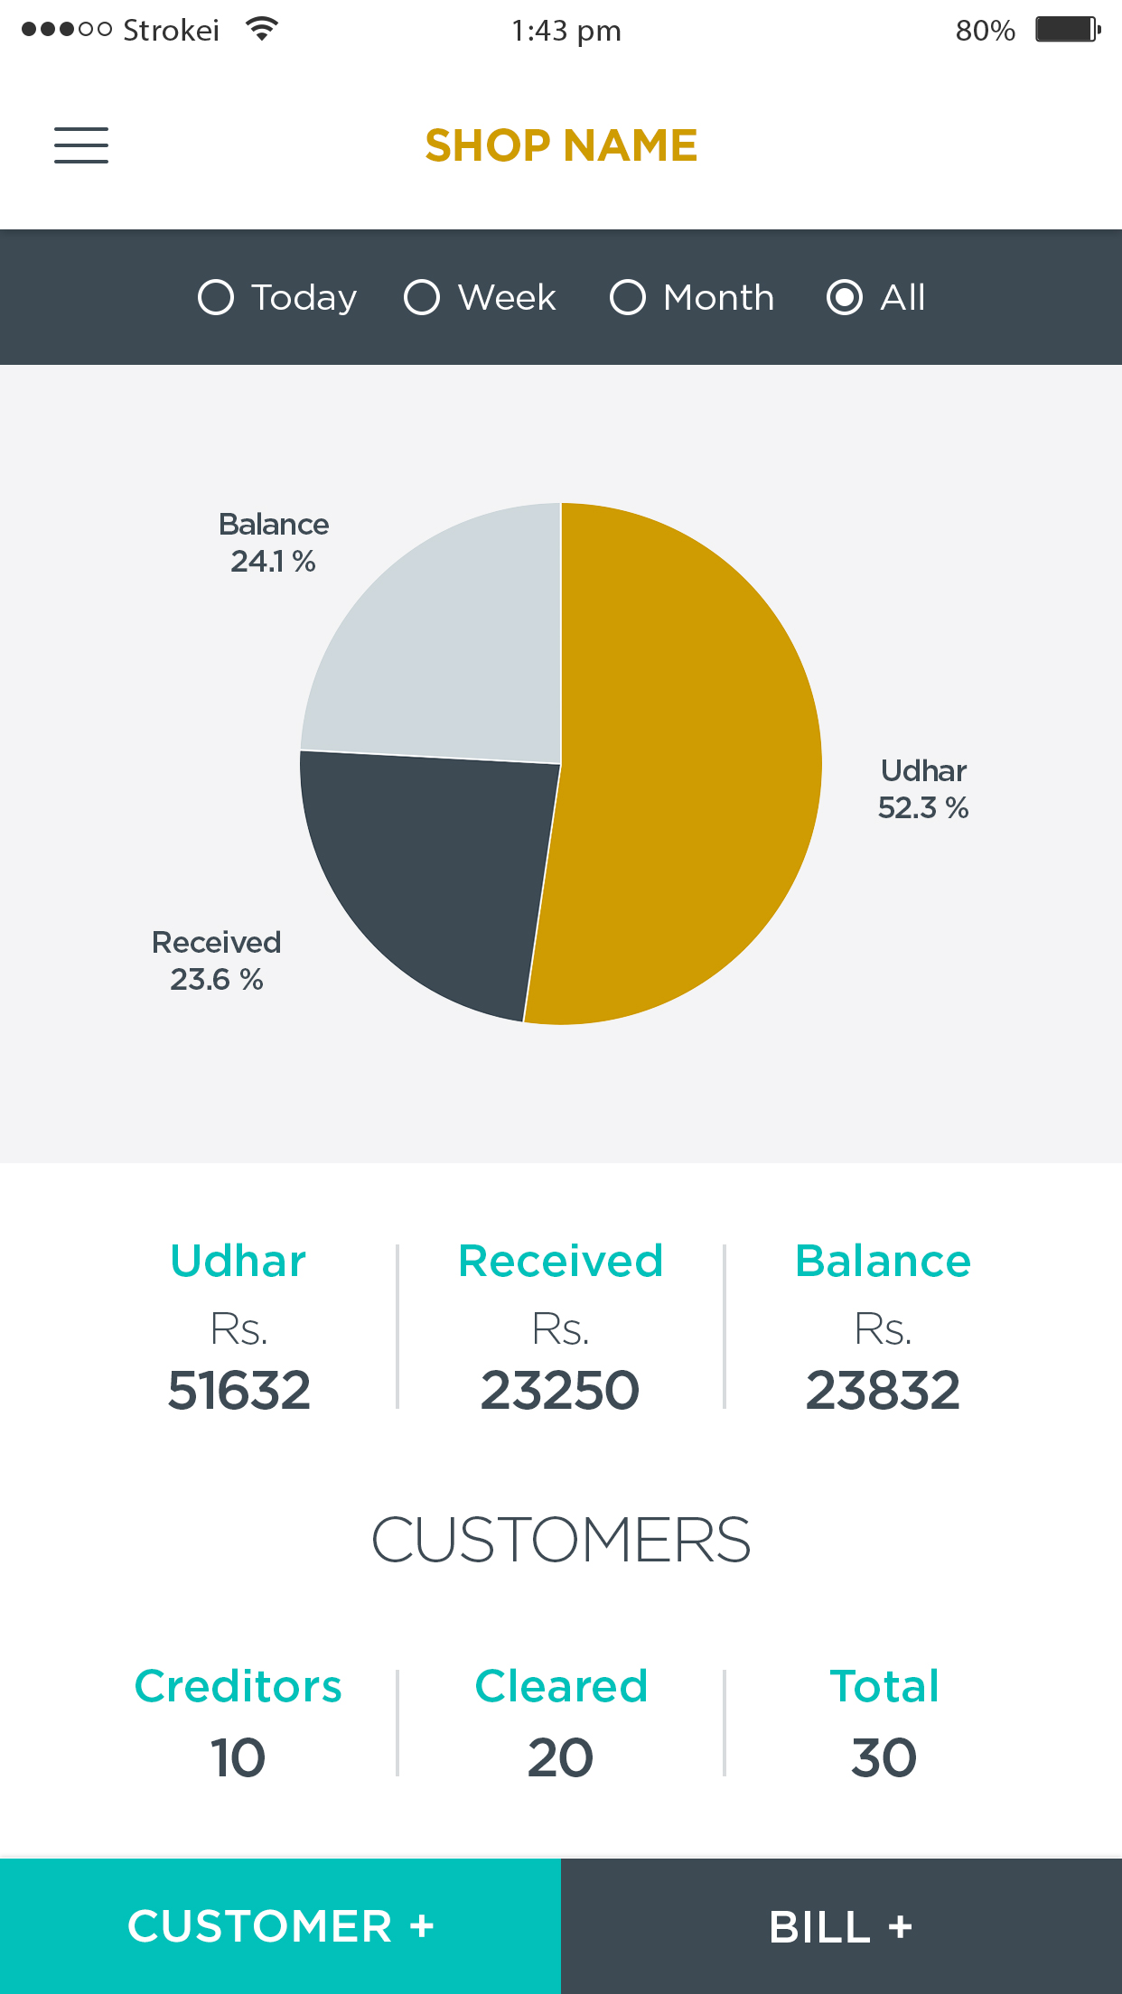
Task: Select the Month radio button
Action: 628,297
